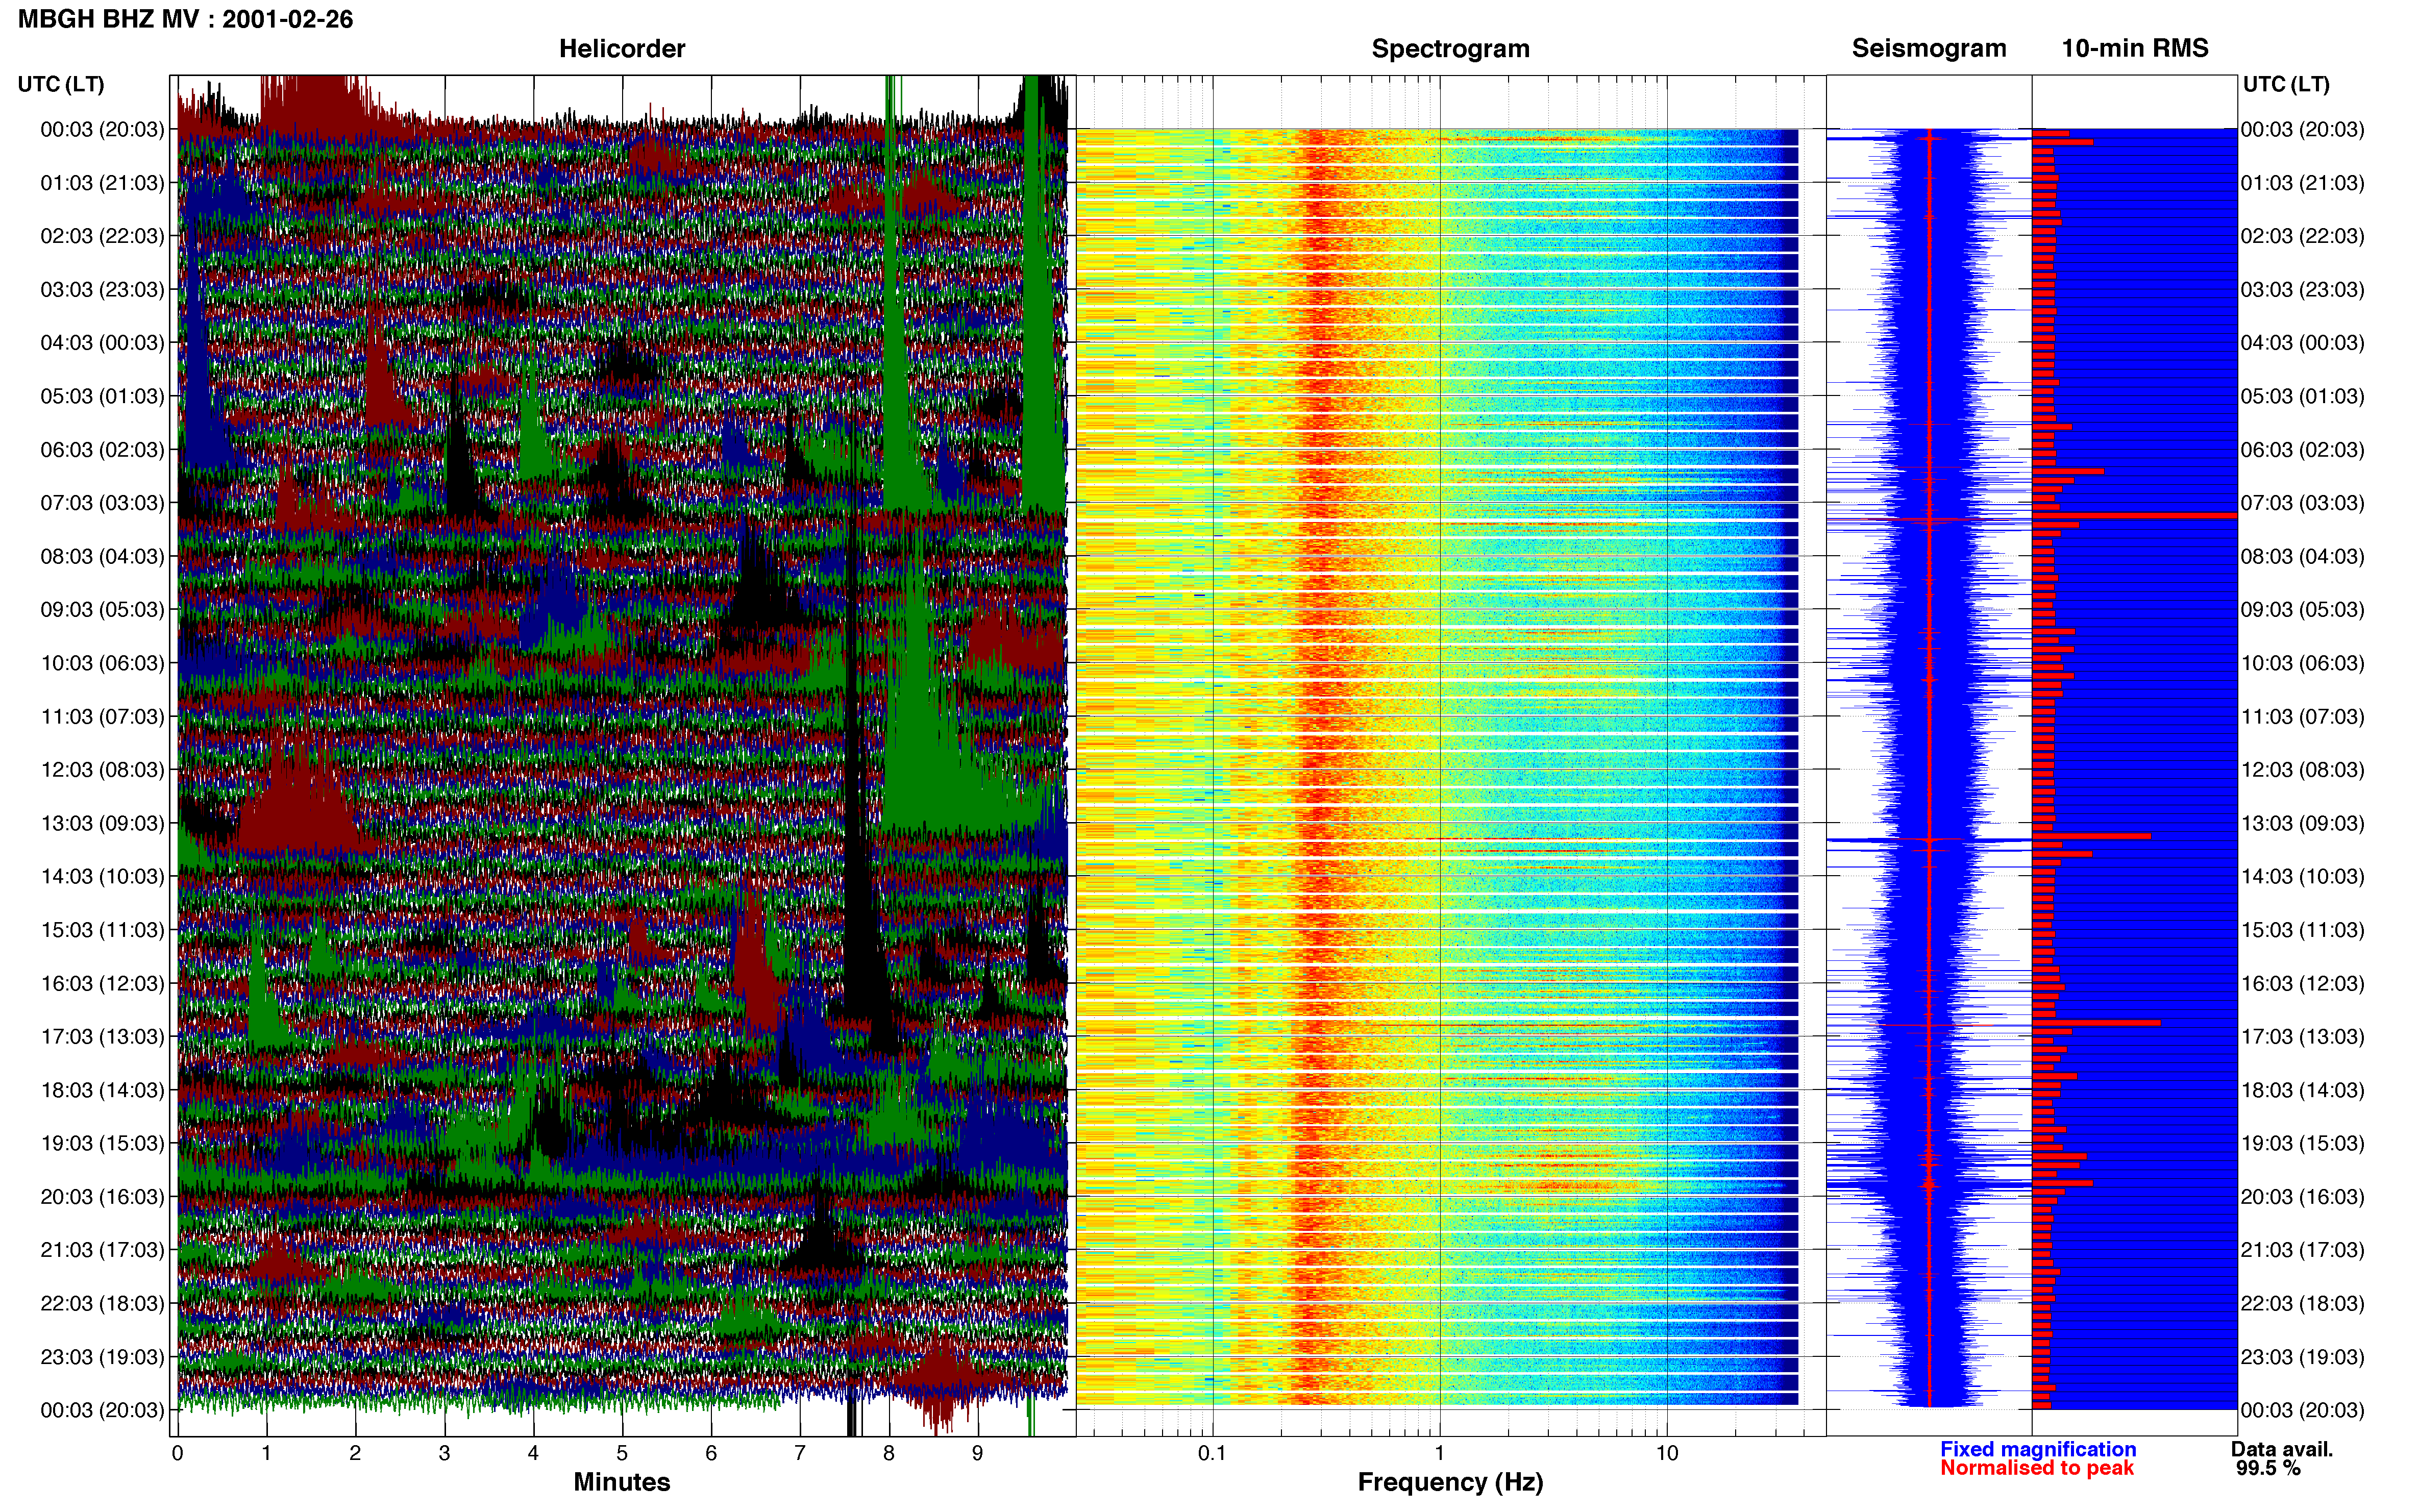
Task: Click left time label '22:03 (18:03)'
Action: tap(102, 1303)
